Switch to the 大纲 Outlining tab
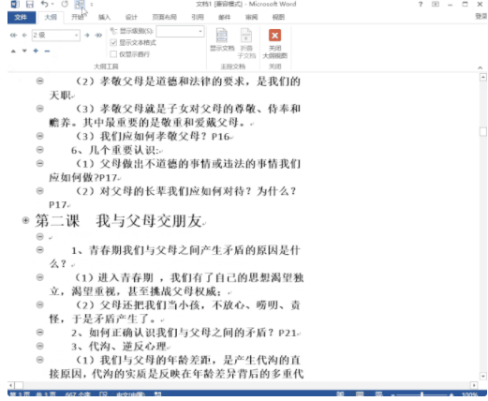Image resolution: width=488 pixels, height=401 pixels. (x=51, y=17)
